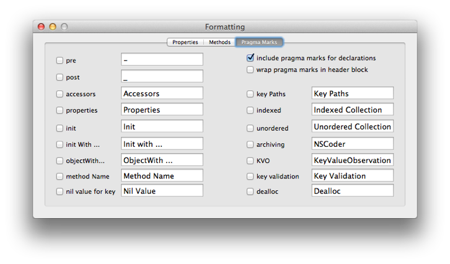Focus the pre text field
The height and width of the screenshot is (264, 450).
[x=162, y=59]
